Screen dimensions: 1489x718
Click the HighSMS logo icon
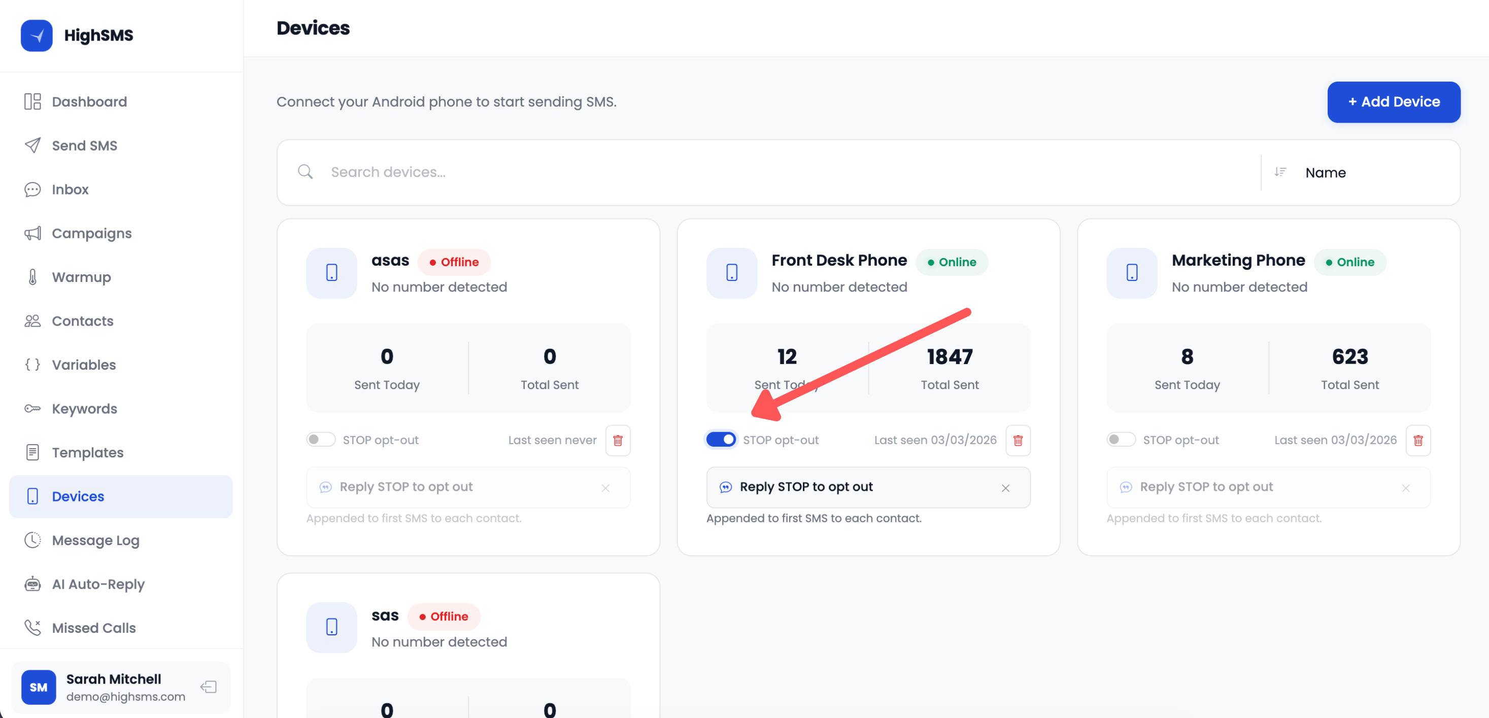pos(37,35)
